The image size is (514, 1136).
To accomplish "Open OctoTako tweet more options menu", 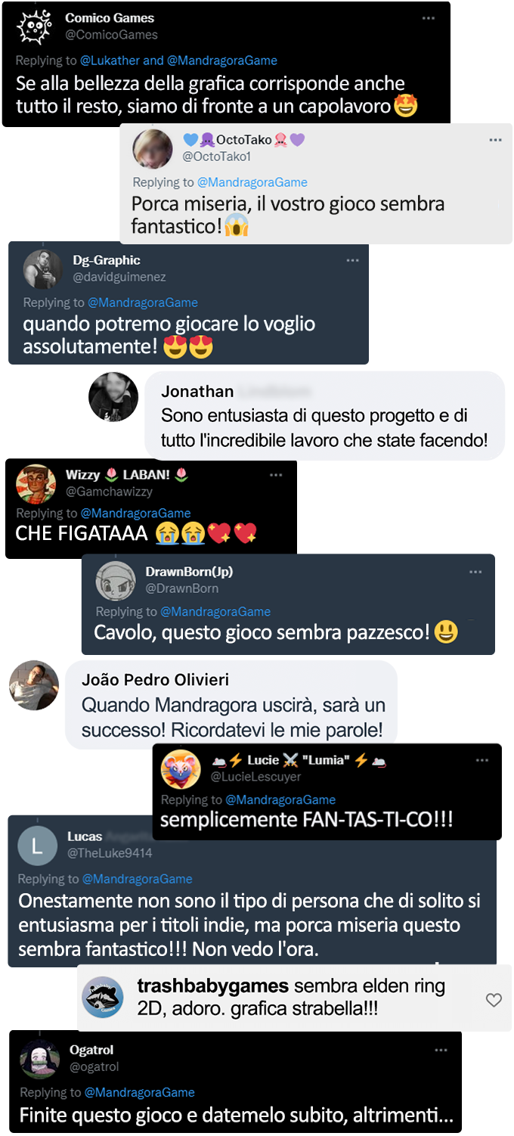I will click(495, 140).
